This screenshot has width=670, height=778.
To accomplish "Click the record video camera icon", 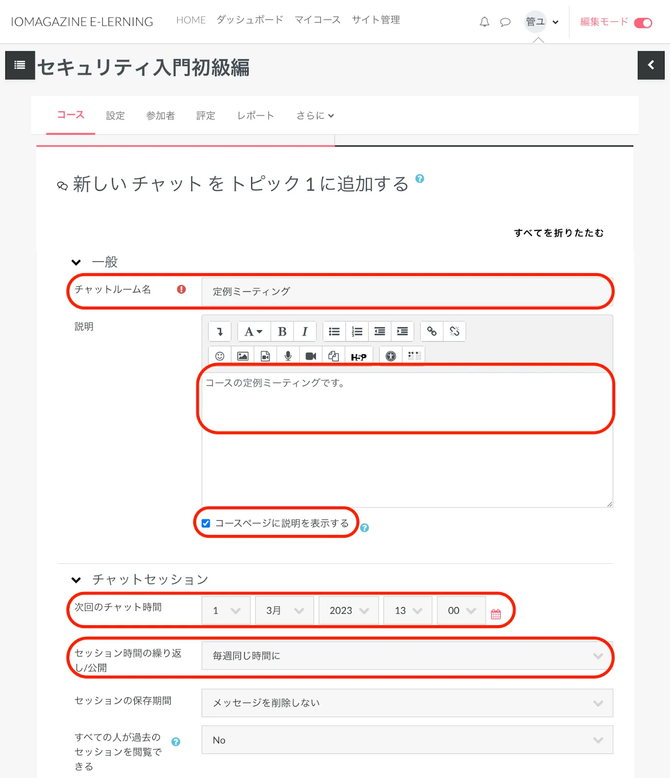I will [x=310, y=356].
